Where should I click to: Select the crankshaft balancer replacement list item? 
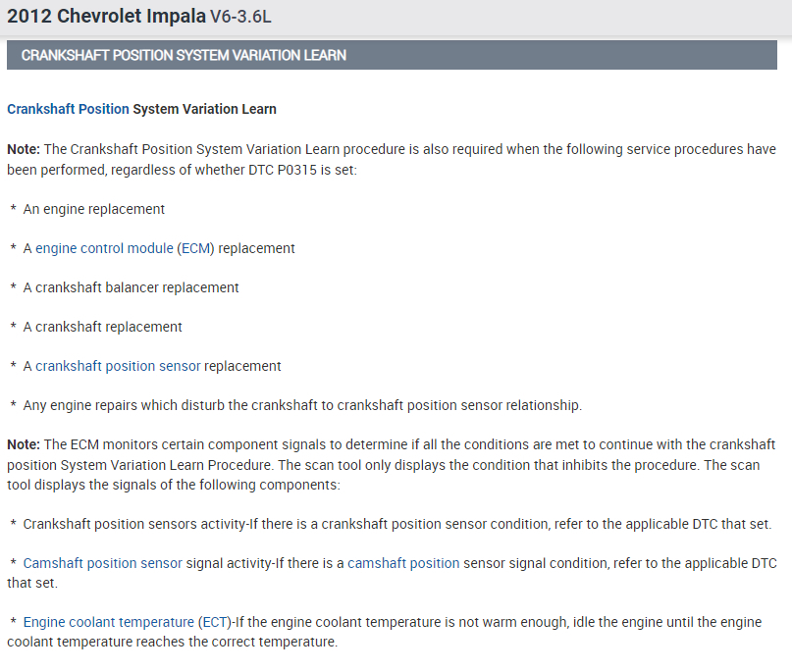[131, 287]
